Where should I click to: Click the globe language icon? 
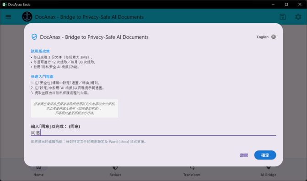click(274, 37)
